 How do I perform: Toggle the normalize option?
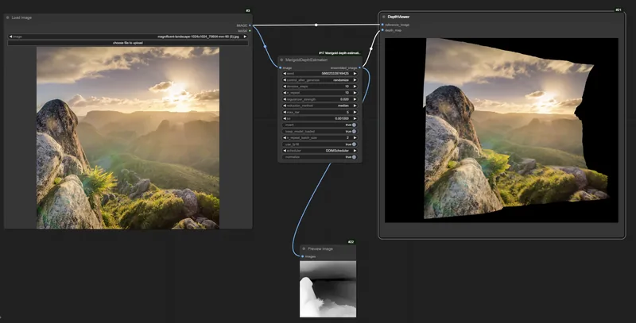click(x=320, y=157)
